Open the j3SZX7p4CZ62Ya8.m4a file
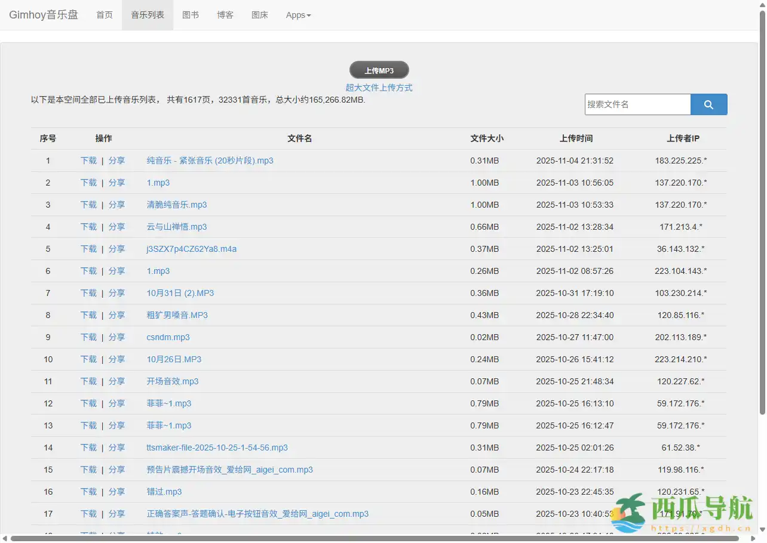 pos(191,249)
